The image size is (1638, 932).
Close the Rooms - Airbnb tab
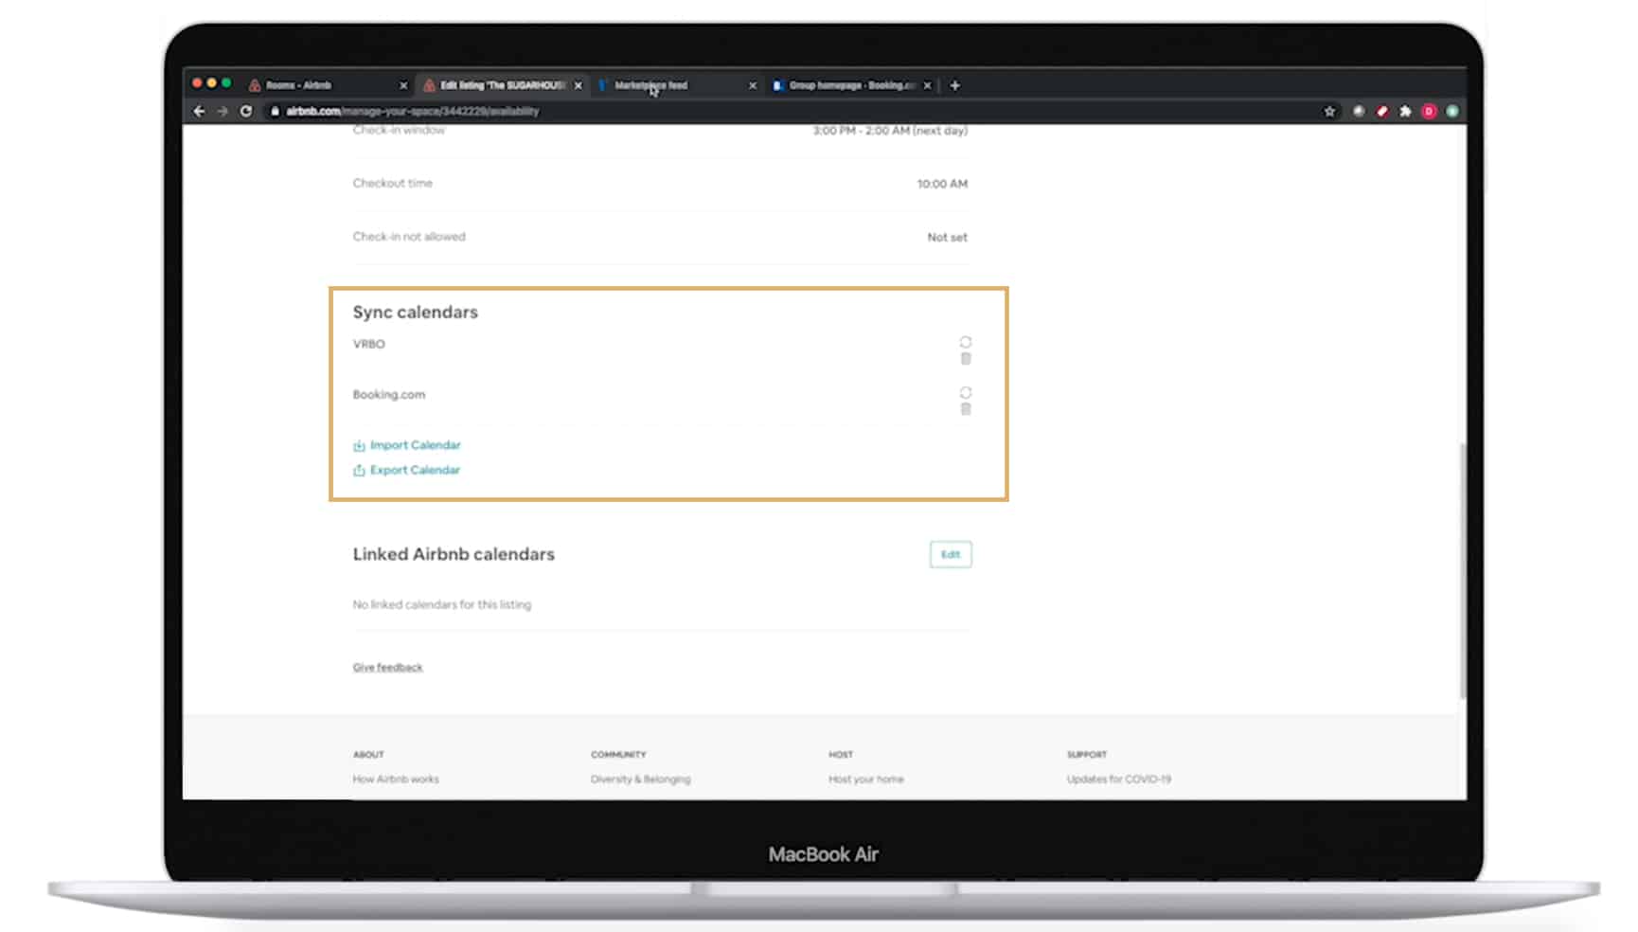403,85
